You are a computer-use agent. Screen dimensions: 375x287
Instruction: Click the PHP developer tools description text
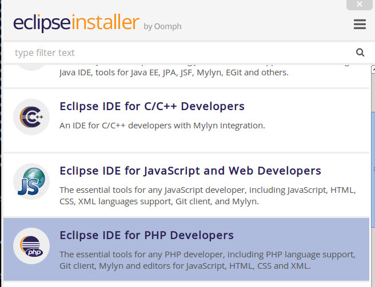coord(208,260)
